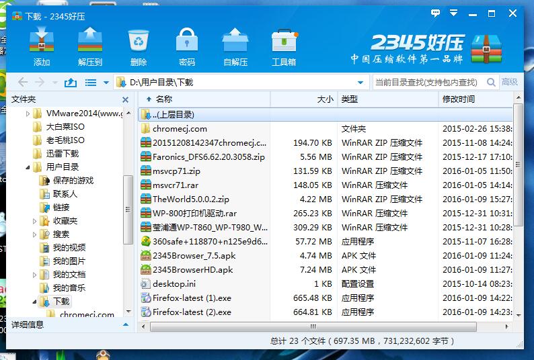Select Faronics_DFS6.62.20.3058.zip file
The image size is (534, 360).
point(208,157)
